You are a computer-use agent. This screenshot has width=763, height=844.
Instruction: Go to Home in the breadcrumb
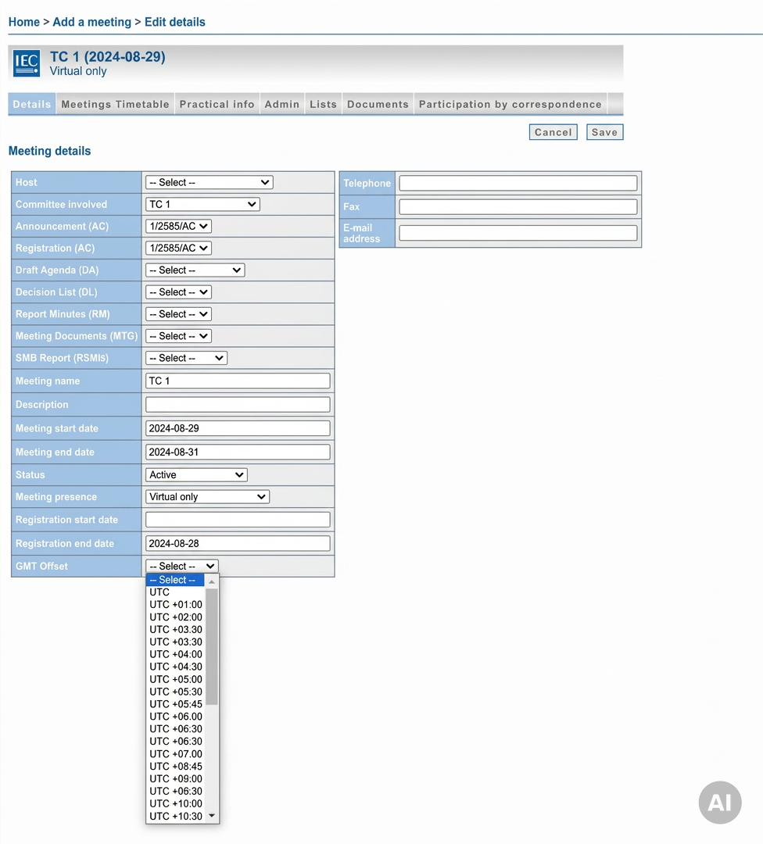click(x=24, y=22)
